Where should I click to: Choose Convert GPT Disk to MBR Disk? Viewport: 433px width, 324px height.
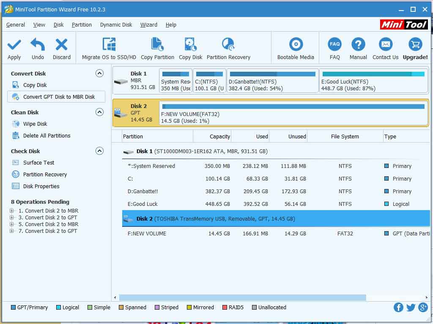[x=56, y=97]
